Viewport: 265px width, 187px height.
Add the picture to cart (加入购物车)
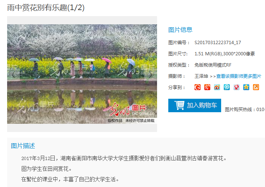click(x=195, y=105)
